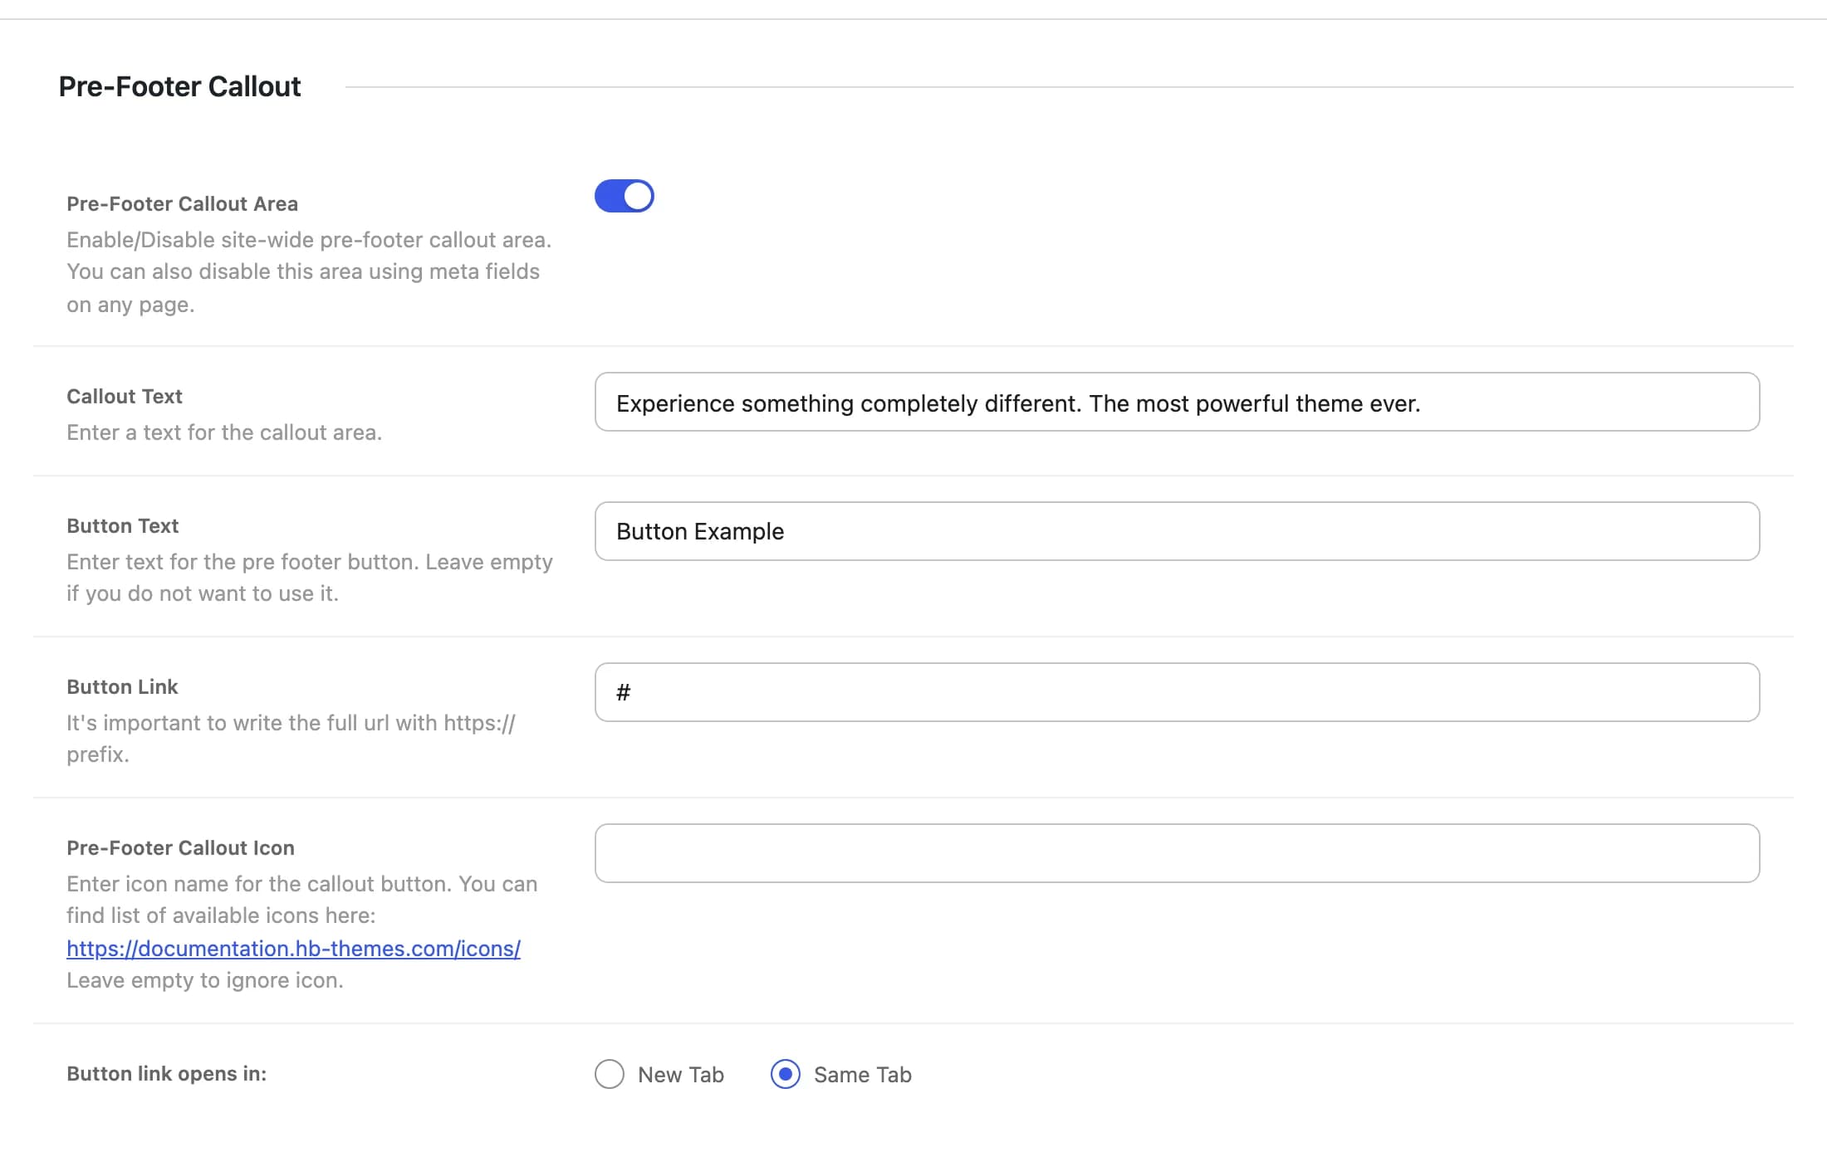Click the 'Button link opens in:' label

point(166,1073)
